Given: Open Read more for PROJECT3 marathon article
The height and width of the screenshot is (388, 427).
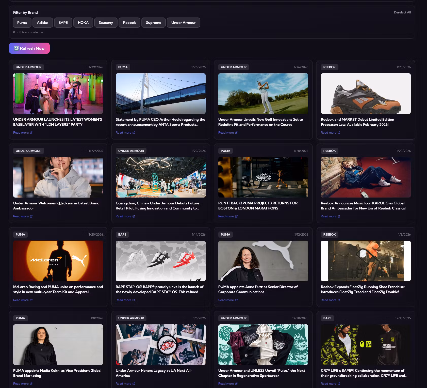Looking at the screenshot, I should point(226,216).
